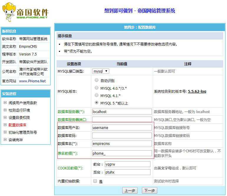
Task: Open the MYSQL接口类型 dropdown
Action: click(101, 71)
